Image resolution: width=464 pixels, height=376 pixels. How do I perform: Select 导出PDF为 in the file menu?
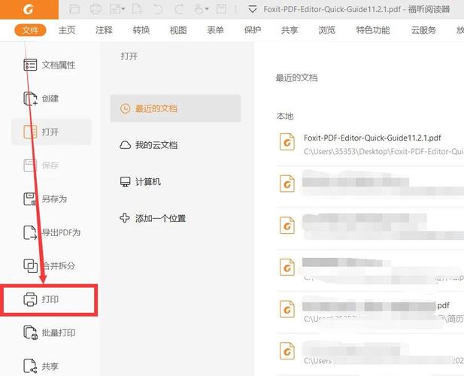(50, 232)
